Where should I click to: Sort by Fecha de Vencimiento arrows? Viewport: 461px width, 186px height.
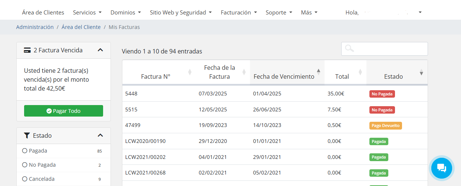tap(318, 72)
